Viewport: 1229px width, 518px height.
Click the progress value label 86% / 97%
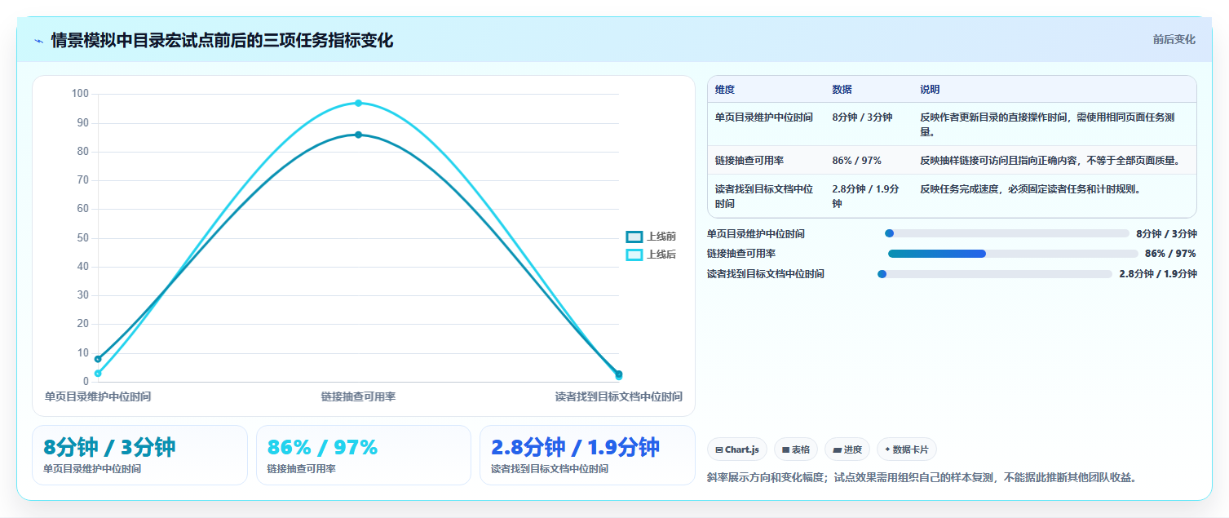click(x=1170, y=254)
